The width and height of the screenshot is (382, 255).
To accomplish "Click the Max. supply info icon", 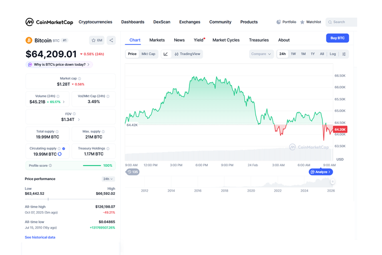I will pos(103,132).
